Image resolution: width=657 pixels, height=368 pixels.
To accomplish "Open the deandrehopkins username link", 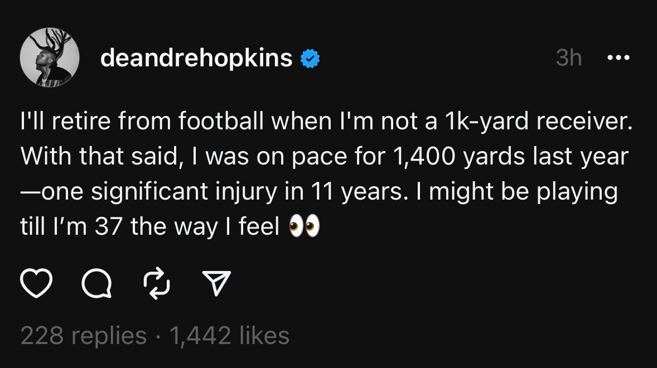I will pos(196,58).
